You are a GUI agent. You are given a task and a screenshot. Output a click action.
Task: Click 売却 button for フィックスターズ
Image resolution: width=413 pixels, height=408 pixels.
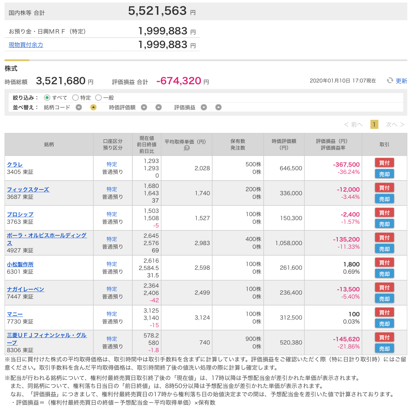click(384, 199)
